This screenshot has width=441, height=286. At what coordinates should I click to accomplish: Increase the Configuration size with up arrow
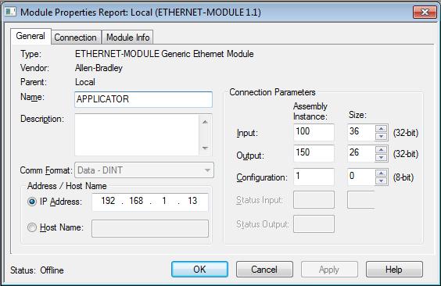point(381,173)
